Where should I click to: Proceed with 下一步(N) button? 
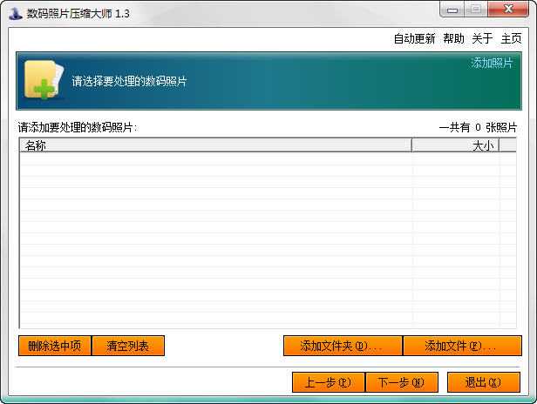pos(402,382)
